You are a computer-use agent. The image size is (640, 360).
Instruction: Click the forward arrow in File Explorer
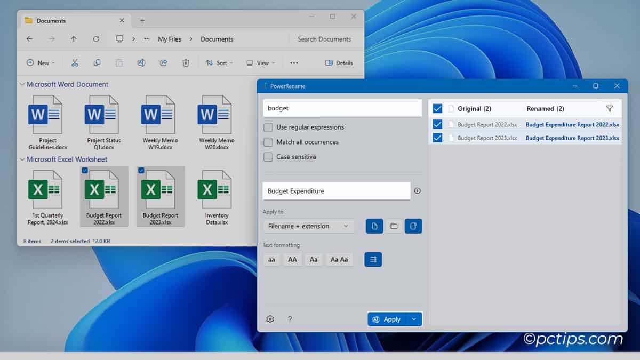(x=52, y=39)
